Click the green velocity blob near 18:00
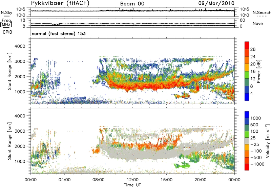Viewport: 271px width, 187px height. pyautogui.click(x=182, y=165)
